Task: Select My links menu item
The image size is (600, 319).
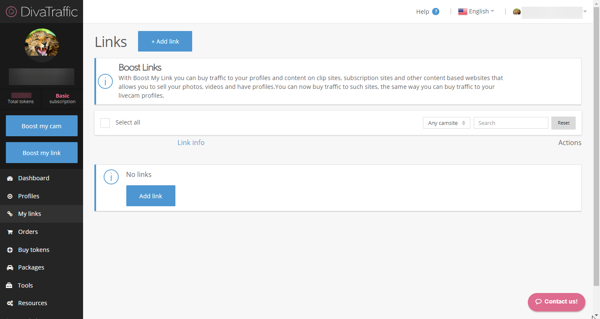Action: tap(42, 214)
